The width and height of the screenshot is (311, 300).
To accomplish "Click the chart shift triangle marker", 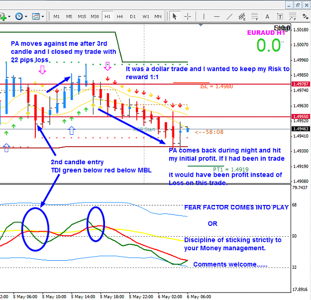I will coord(201,25).
